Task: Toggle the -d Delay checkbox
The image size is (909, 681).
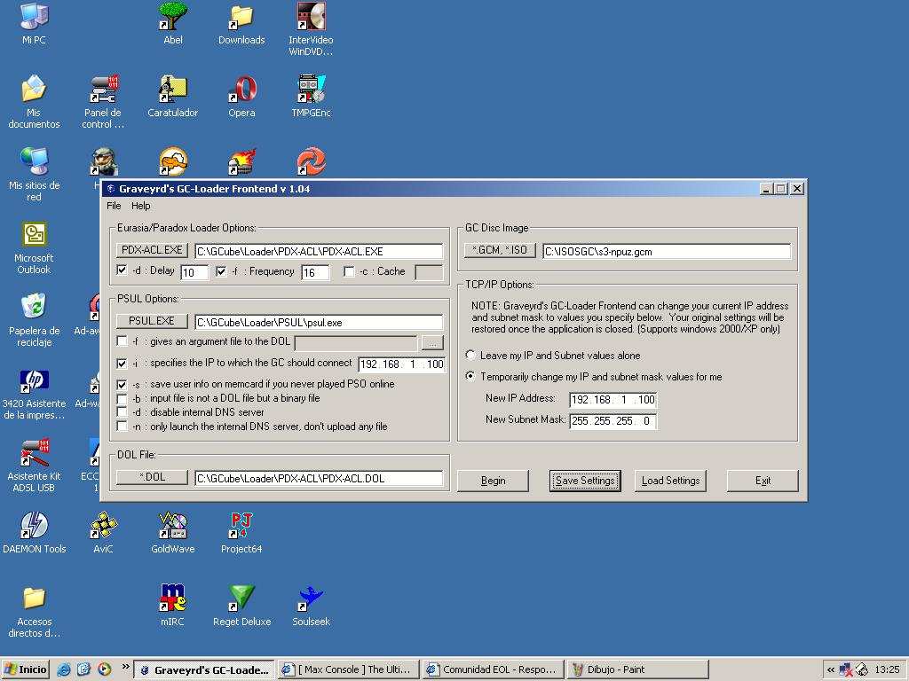Action: 122,270
